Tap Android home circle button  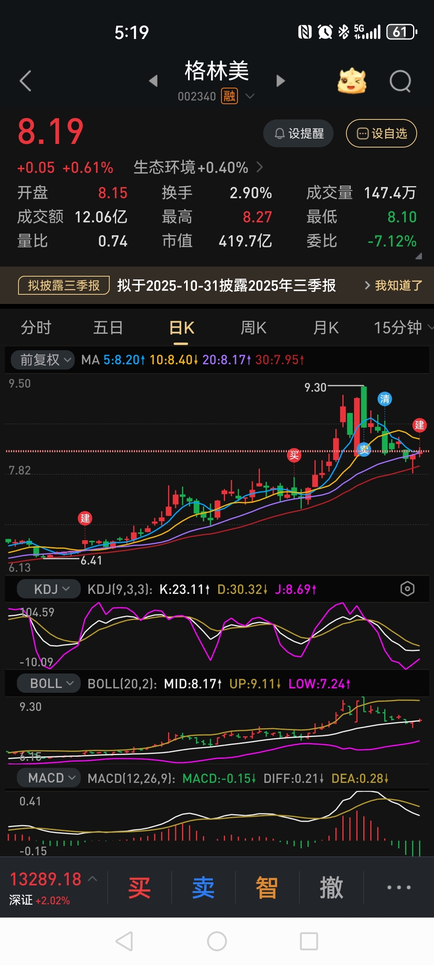click(x=217, y=941)
